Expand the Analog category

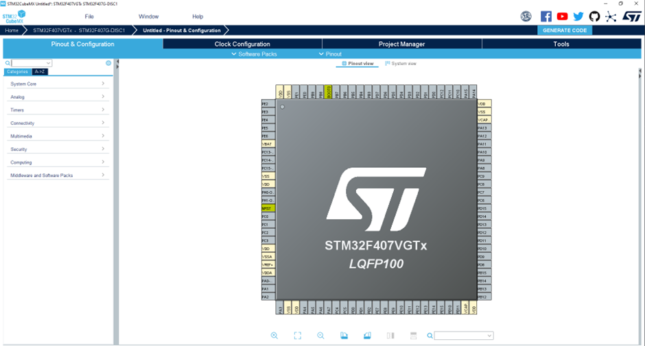(58, 97)
